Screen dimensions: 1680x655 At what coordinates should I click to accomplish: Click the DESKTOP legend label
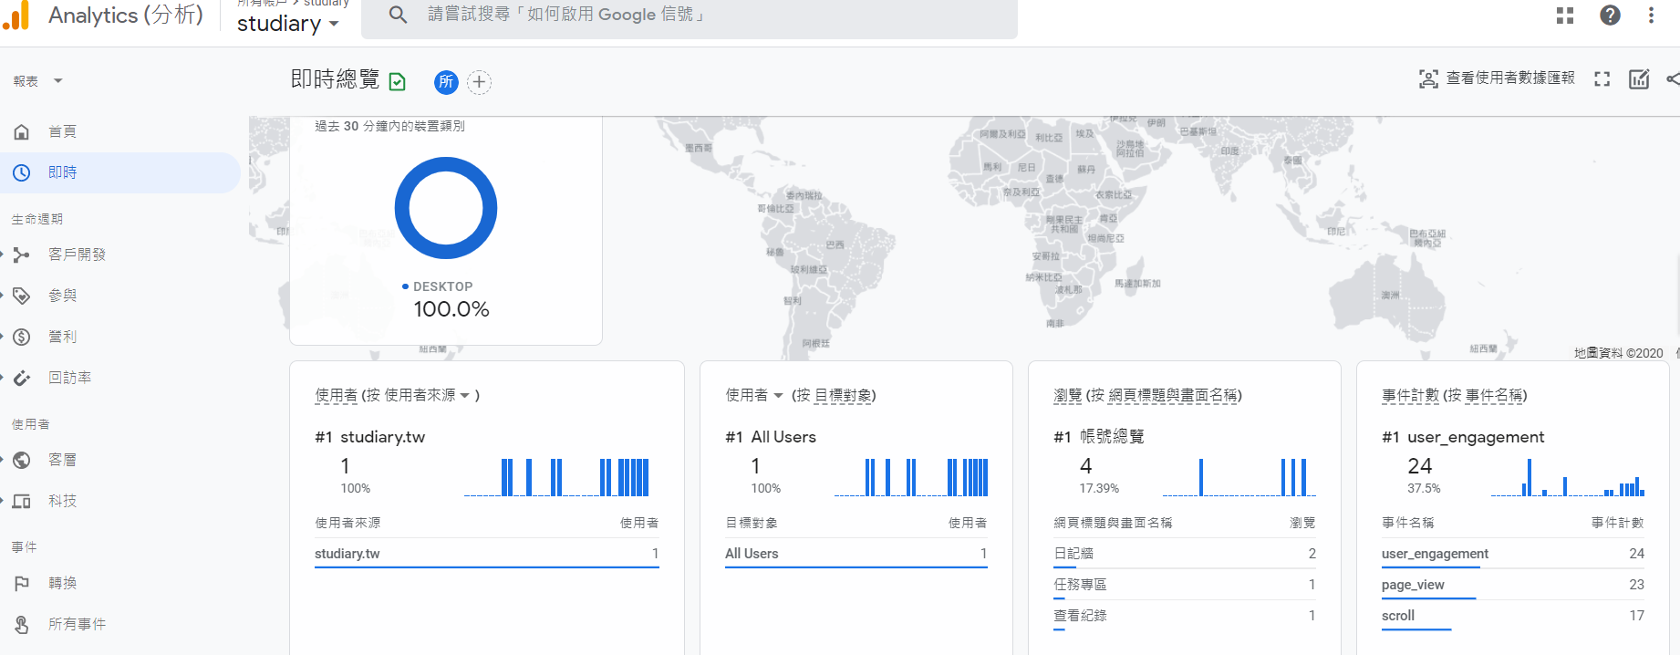pyautogui.click(x=442, y=286)
